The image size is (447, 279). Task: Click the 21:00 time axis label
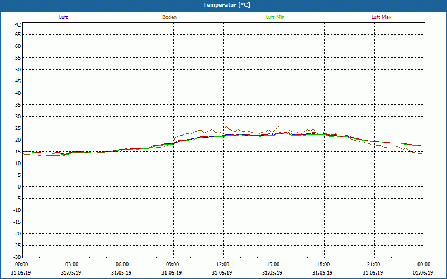[x=374, y=264]
